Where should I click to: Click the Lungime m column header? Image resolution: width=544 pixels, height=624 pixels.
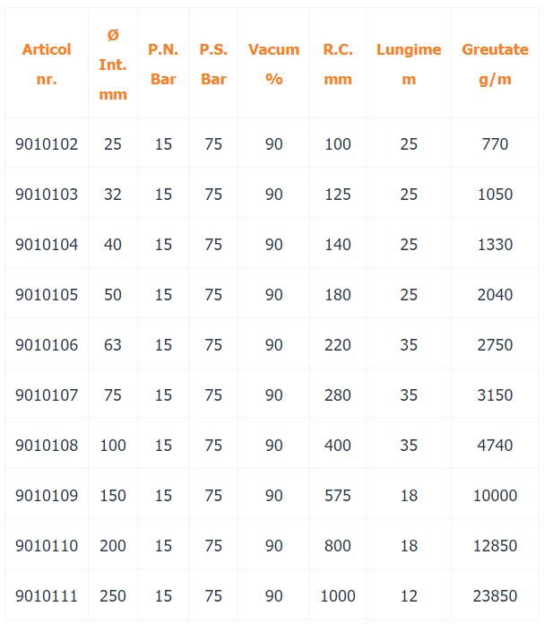click(409, 64)
